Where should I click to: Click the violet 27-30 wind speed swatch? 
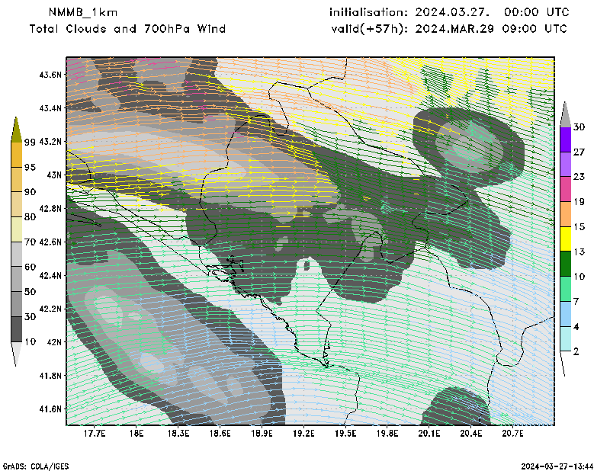pyautogui.click(x=565, y=139)
